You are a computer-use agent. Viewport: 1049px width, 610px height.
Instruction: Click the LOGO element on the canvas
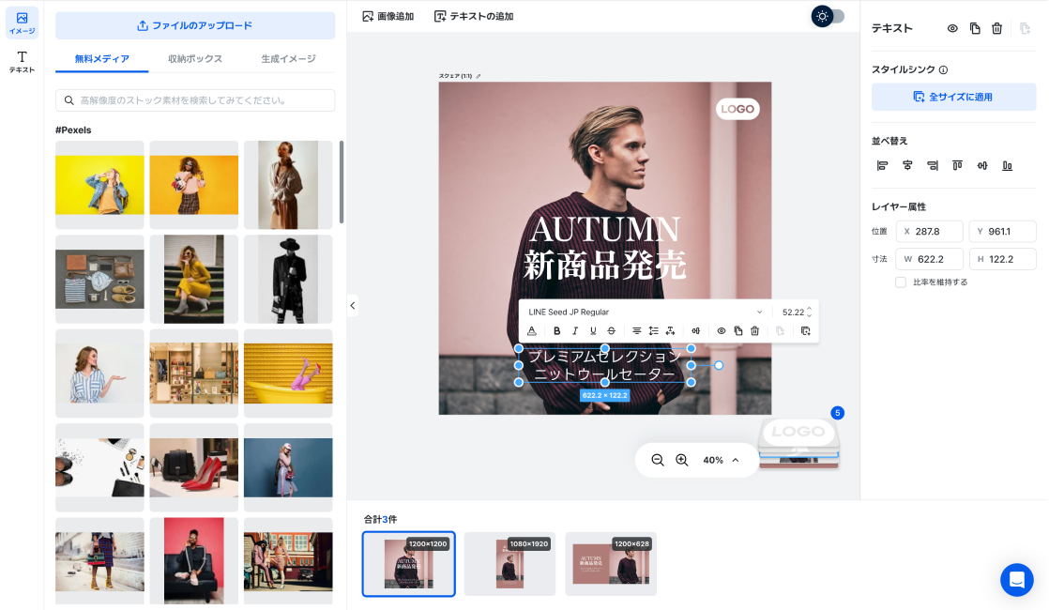(x=737, y=109)
